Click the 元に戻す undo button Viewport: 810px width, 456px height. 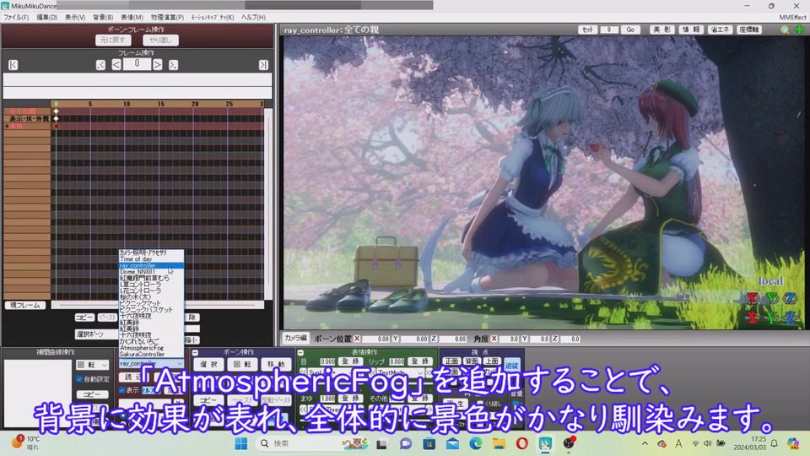[x=113, y=40]
